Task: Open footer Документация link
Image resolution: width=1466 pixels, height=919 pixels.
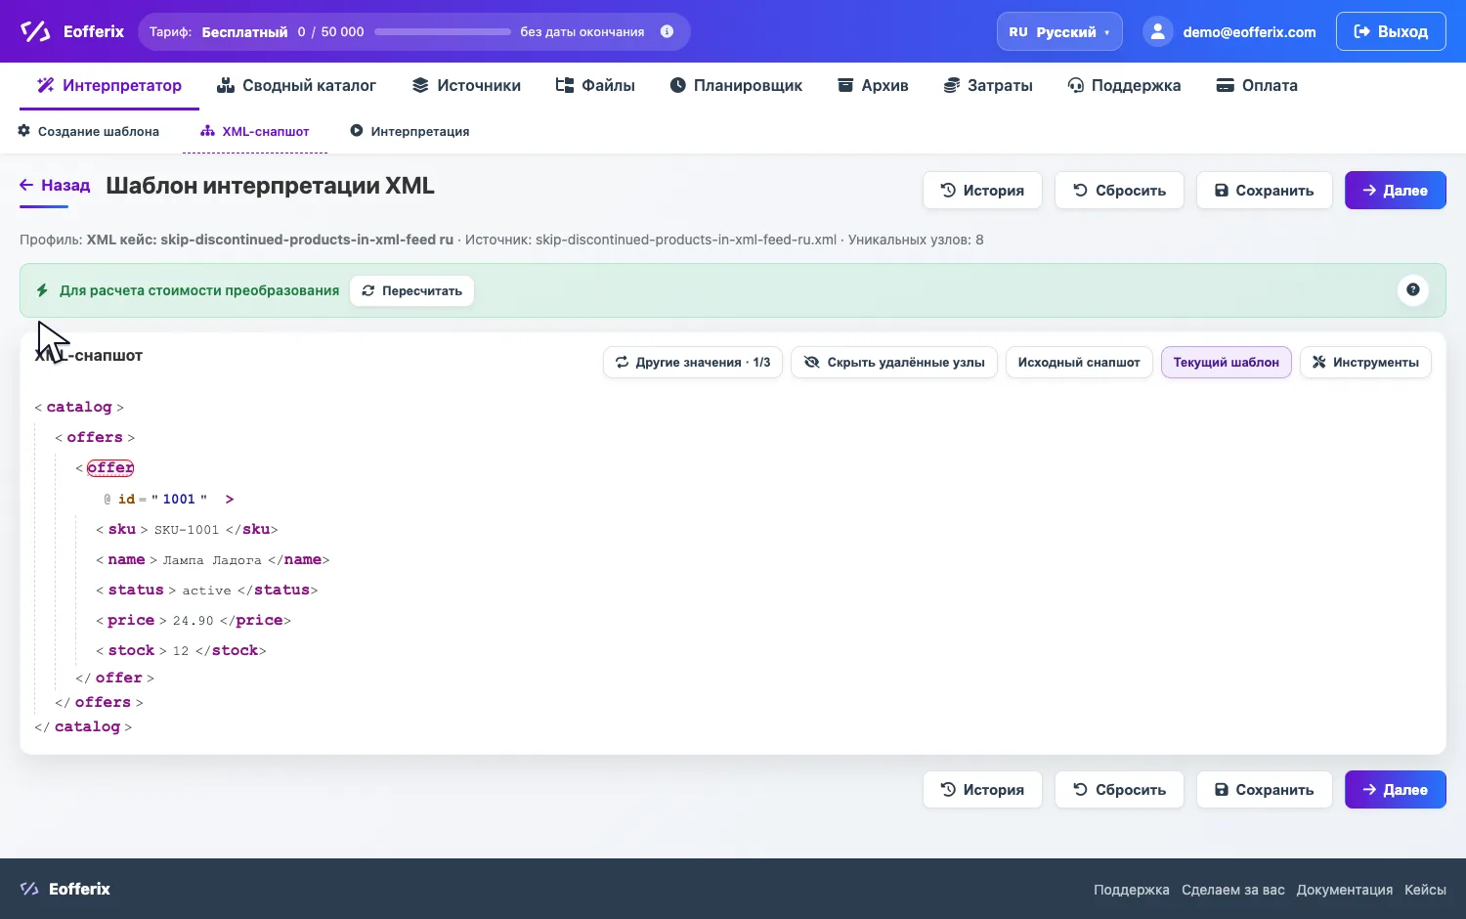Action: (1345, 890)
